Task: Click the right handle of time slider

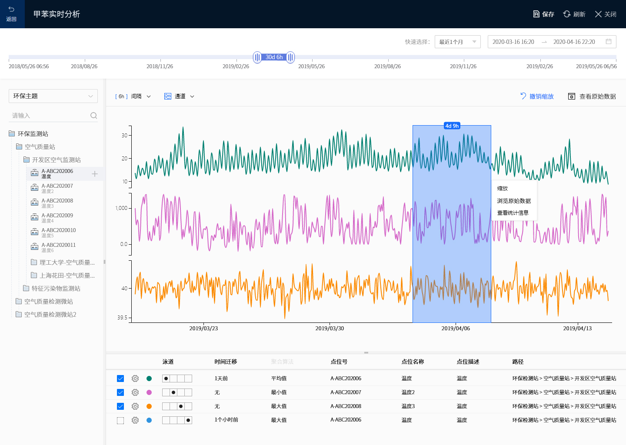Action: (x=290, y=57)
